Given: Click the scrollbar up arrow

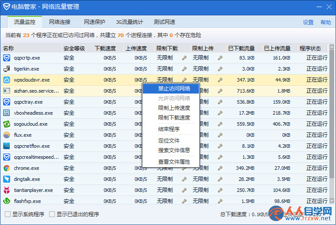Looking at the screenshot, I should click(332, 47).
